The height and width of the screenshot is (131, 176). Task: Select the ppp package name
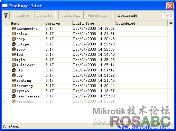tap(19, 76)
